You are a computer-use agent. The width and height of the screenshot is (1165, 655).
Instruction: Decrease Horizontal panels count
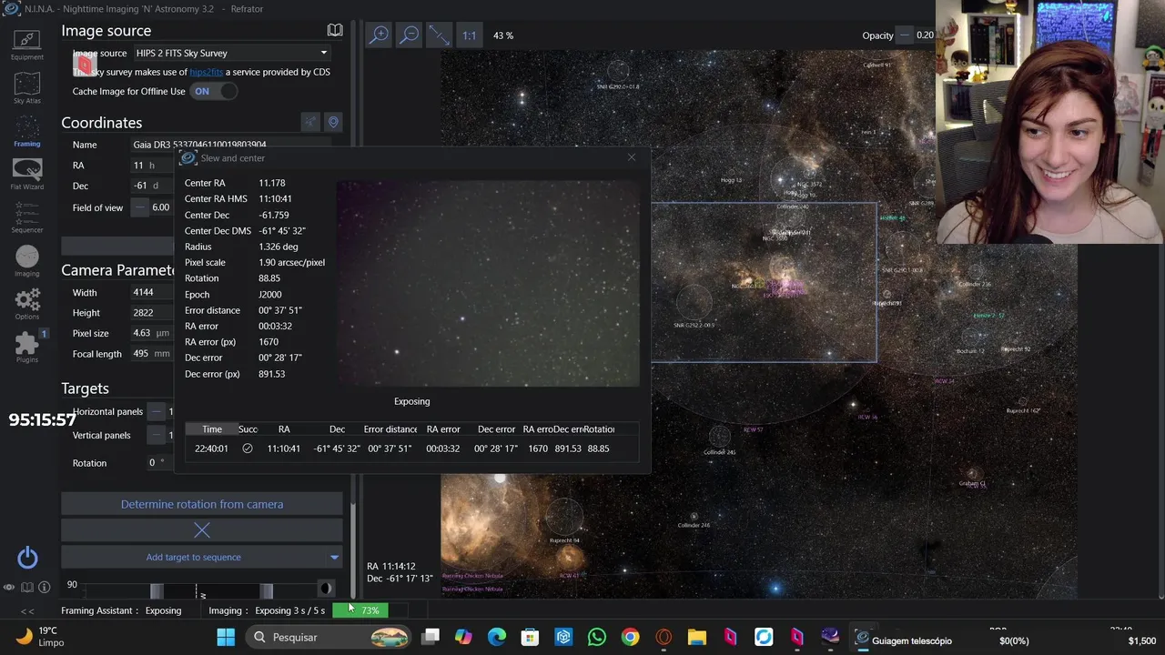pos(157,411)
